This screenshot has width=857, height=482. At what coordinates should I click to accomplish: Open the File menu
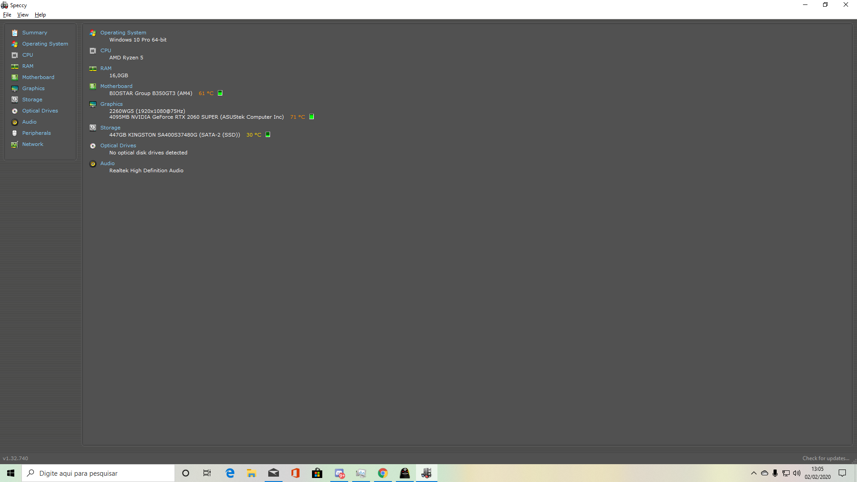[x=7, y=15]
